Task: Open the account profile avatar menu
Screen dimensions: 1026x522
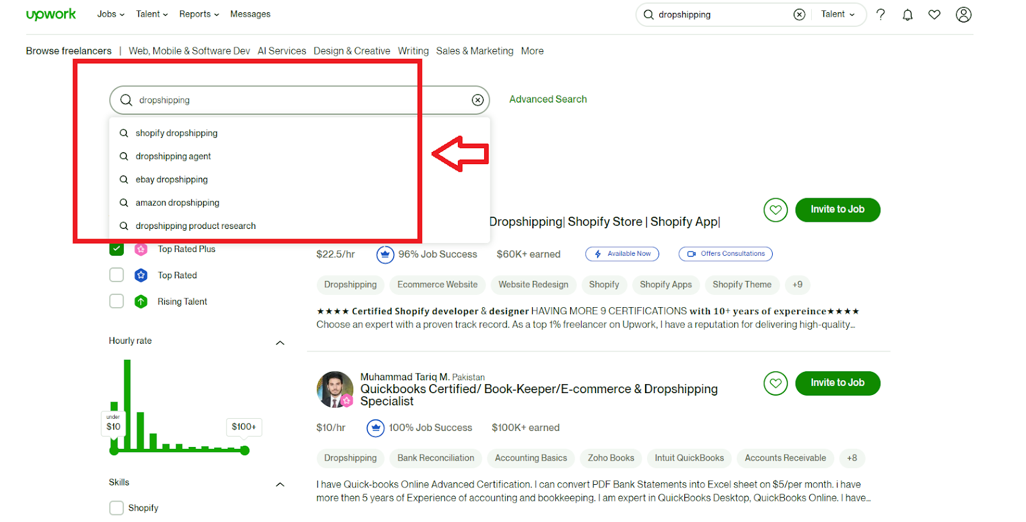Action: 963,14
